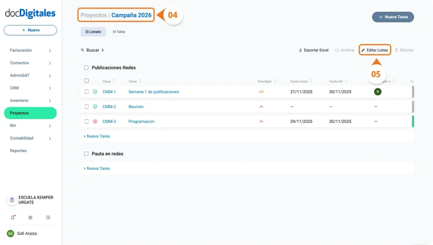The width and height of the screenshot is (433, 245).
Task: Select Reportes in the sidebar menu
Action: 18,151
